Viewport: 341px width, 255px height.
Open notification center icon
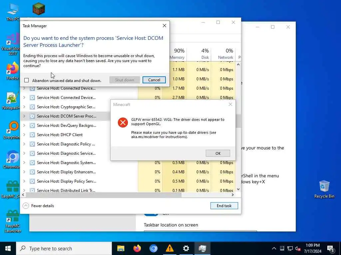click(x=331, y=249)
